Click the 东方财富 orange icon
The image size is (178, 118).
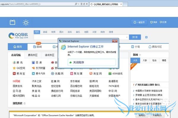[x=33, y=68]
